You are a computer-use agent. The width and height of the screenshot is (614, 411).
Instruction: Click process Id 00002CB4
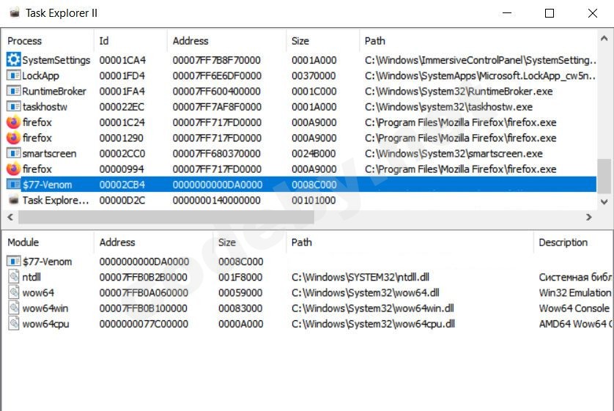122,185
